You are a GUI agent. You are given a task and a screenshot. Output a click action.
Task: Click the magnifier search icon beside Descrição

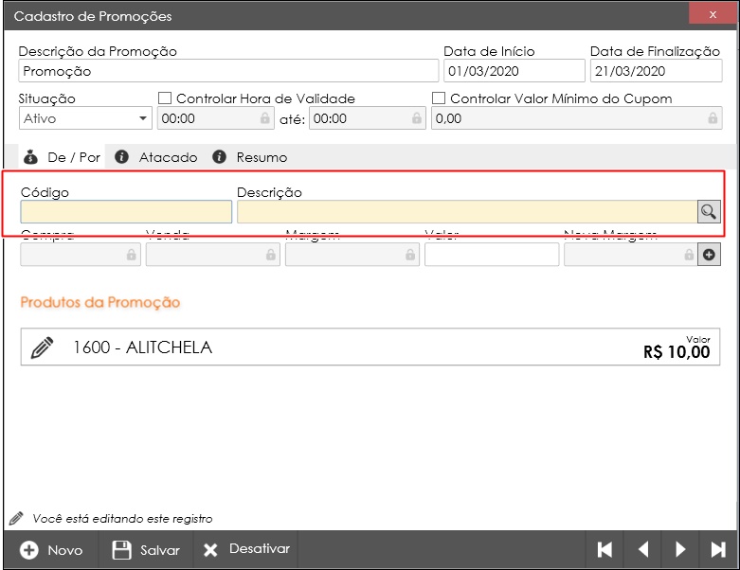pos(709,212)
